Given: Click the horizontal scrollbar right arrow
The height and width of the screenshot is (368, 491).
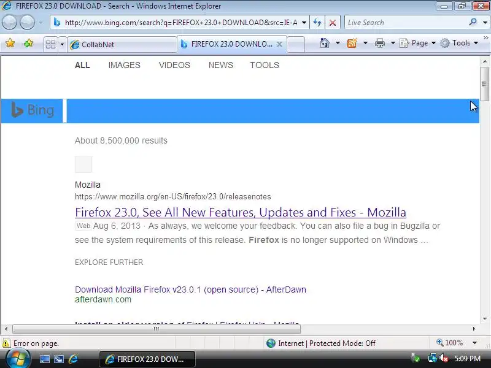Looking at the screenshot, I should click(474, 329).
